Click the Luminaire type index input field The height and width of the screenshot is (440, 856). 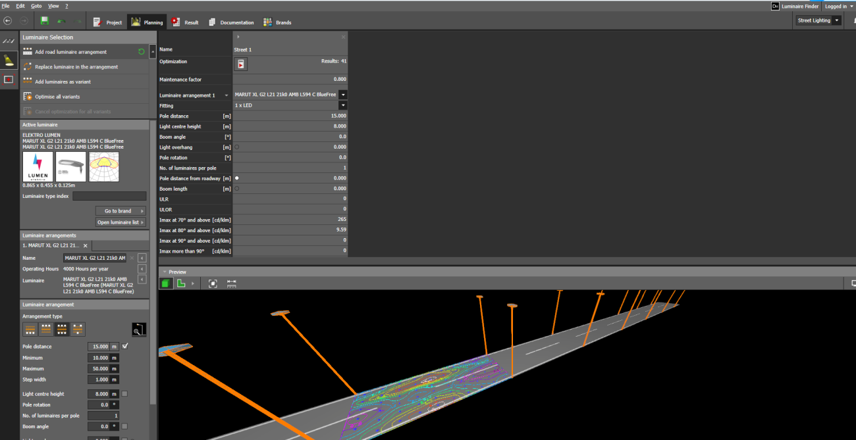(109, 196)
